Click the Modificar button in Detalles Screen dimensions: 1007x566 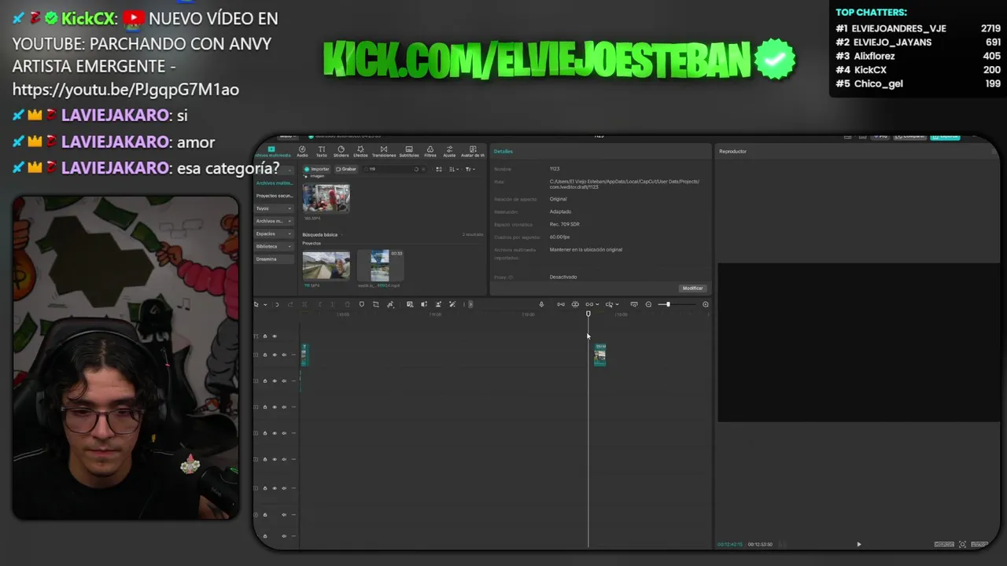click(x=692, y=289)
